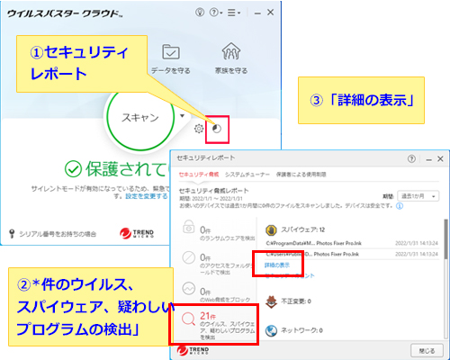450x360 pixels.
Task: Click the 不正変更: 0 heading
Action: [x=296, y=301]
